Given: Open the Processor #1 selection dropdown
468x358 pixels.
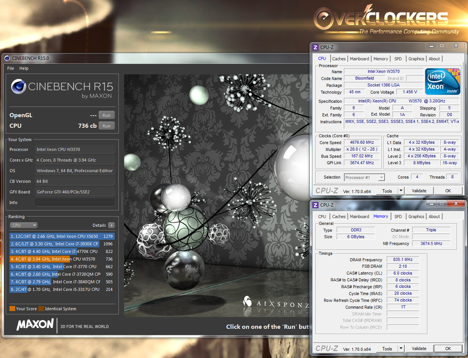Looking at the screenshot, I should click(x=364, y=177).
